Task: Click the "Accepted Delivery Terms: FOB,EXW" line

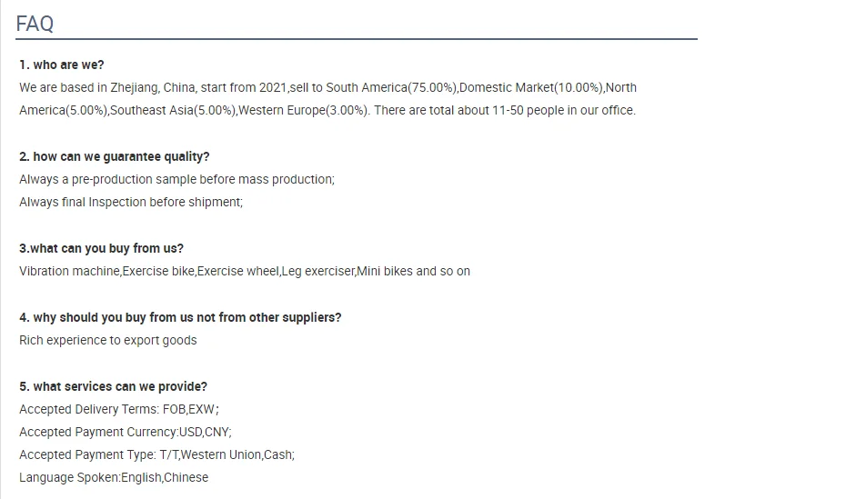Action: click(118, 409)
